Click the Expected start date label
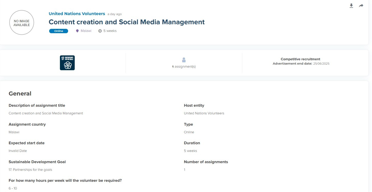 click(27, 143)
